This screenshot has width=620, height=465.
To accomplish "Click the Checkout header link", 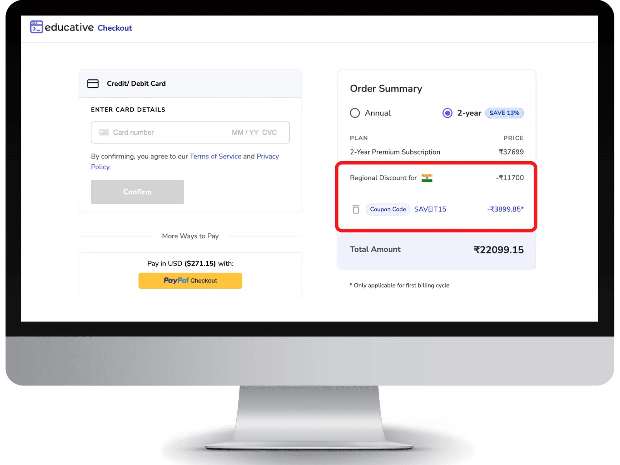I will (115, 28).
